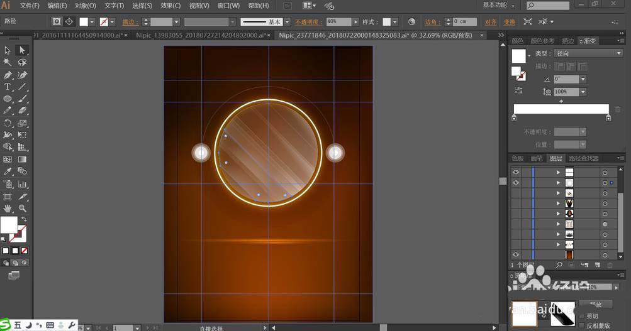Screen dimensions: 631x331
Task: Click the locate object magnifier in Layers
Action: (x=559, y=264)
